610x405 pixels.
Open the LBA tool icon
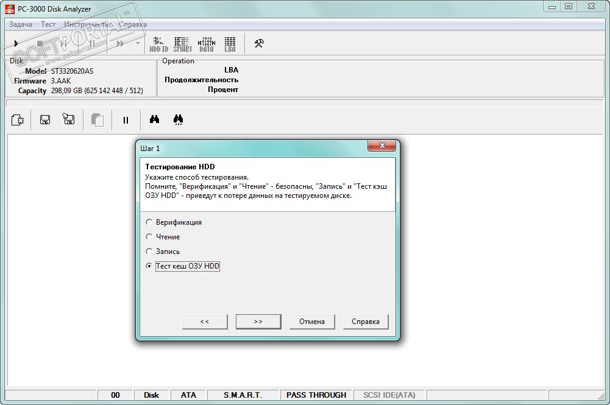pos(230,44)
